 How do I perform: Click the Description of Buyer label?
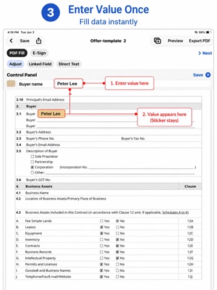tap(42, 151)
